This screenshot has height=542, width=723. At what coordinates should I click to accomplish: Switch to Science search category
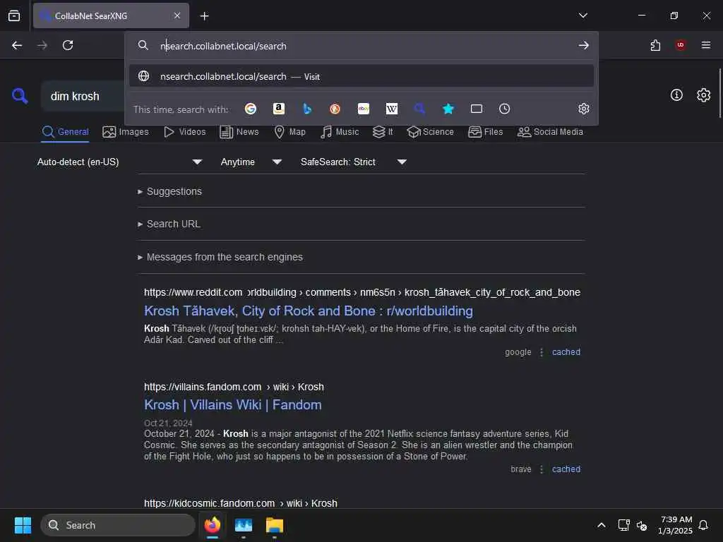[430, 132]
